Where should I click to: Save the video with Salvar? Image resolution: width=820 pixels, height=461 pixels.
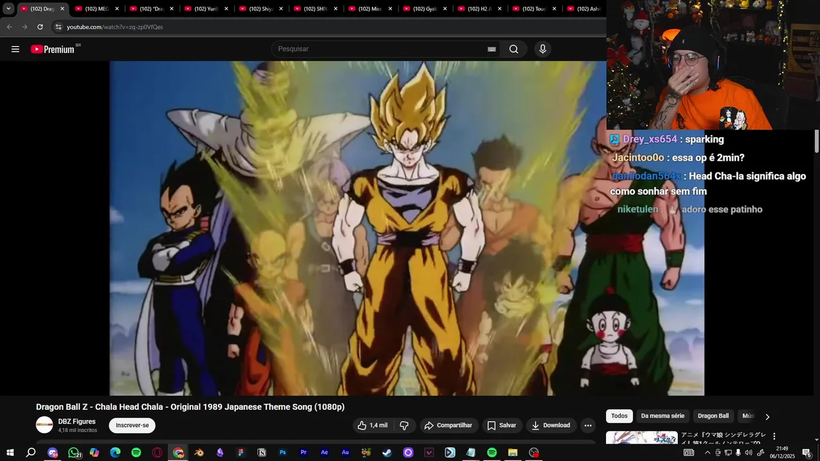502,425
